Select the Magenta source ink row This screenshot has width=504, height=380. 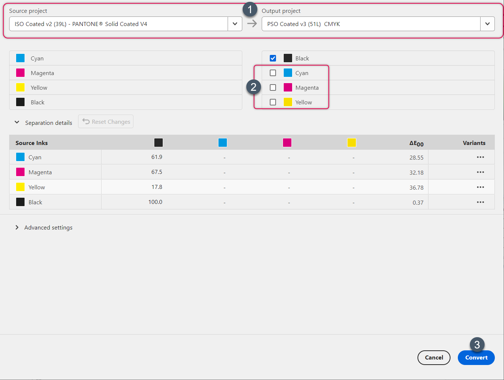(40, 172)
